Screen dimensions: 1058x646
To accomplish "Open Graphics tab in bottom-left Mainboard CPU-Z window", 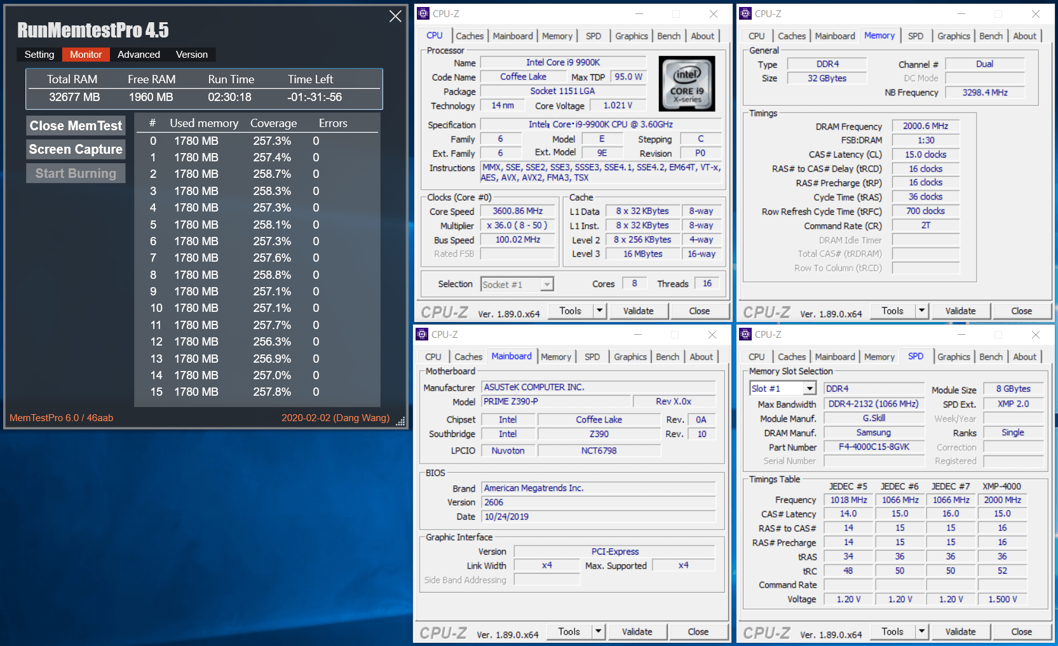I will [x=630, y=357].
